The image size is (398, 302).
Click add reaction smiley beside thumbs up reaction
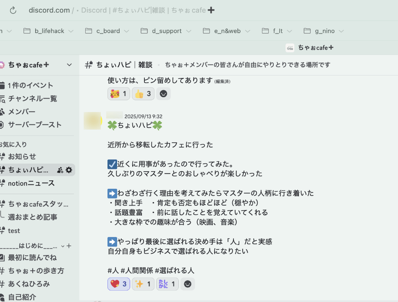pos(163,94)
